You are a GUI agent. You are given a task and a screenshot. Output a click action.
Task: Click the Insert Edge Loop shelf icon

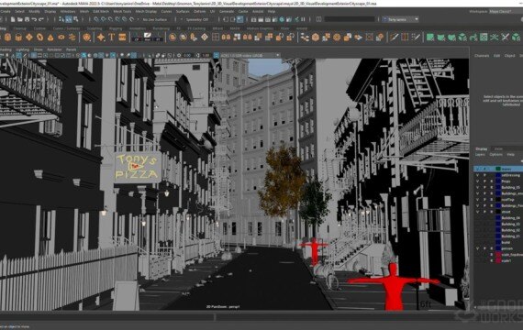click(405, 37)
